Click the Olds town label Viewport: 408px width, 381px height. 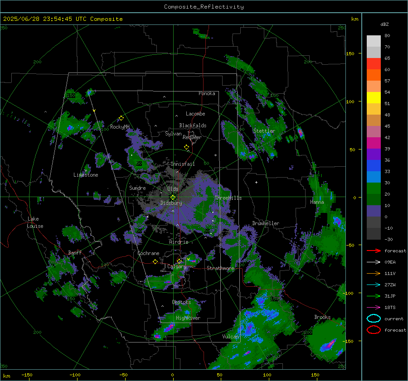pyautogui.click(x=173, y=188)
